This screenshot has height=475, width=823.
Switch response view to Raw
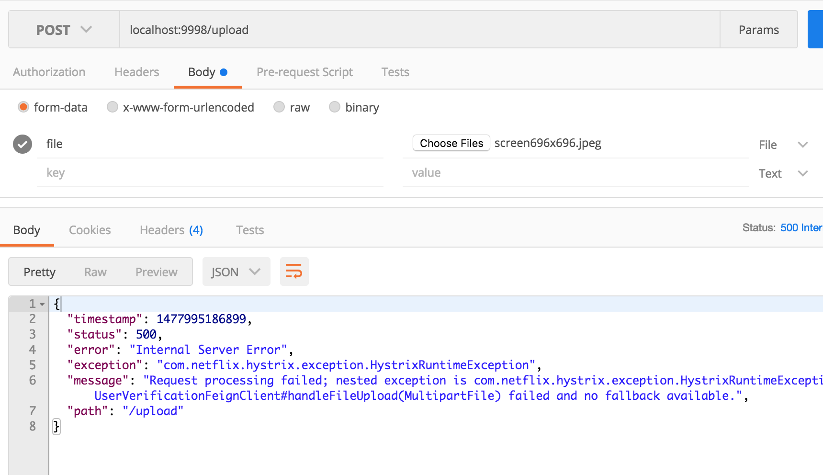[x=95, y=272]
